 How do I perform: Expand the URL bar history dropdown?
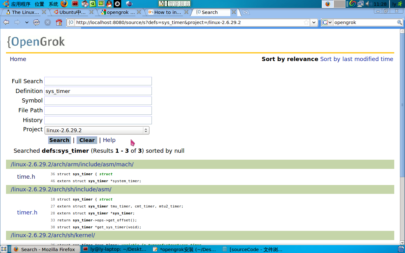(x=314, y=22)
